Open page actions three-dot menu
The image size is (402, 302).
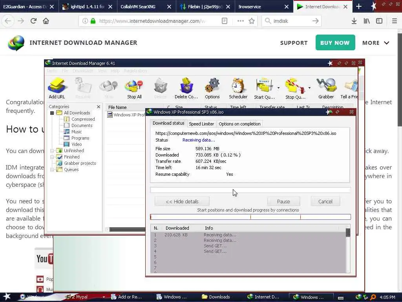tap(240, 21)
